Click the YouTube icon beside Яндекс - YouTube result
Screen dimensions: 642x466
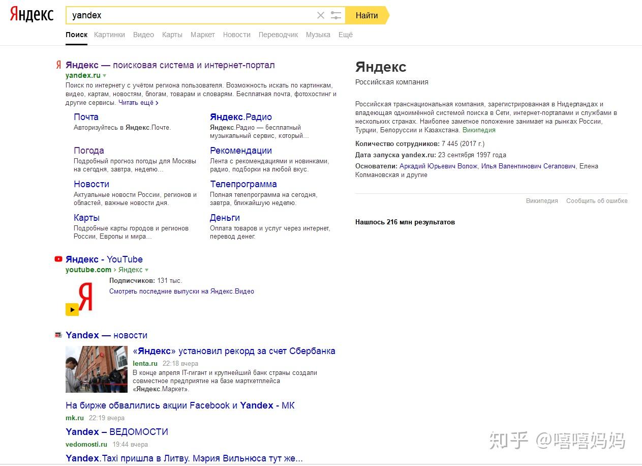click(x=57, y=259)
